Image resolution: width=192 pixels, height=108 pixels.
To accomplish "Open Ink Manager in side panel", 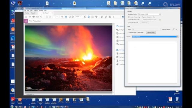I will 120,61.
